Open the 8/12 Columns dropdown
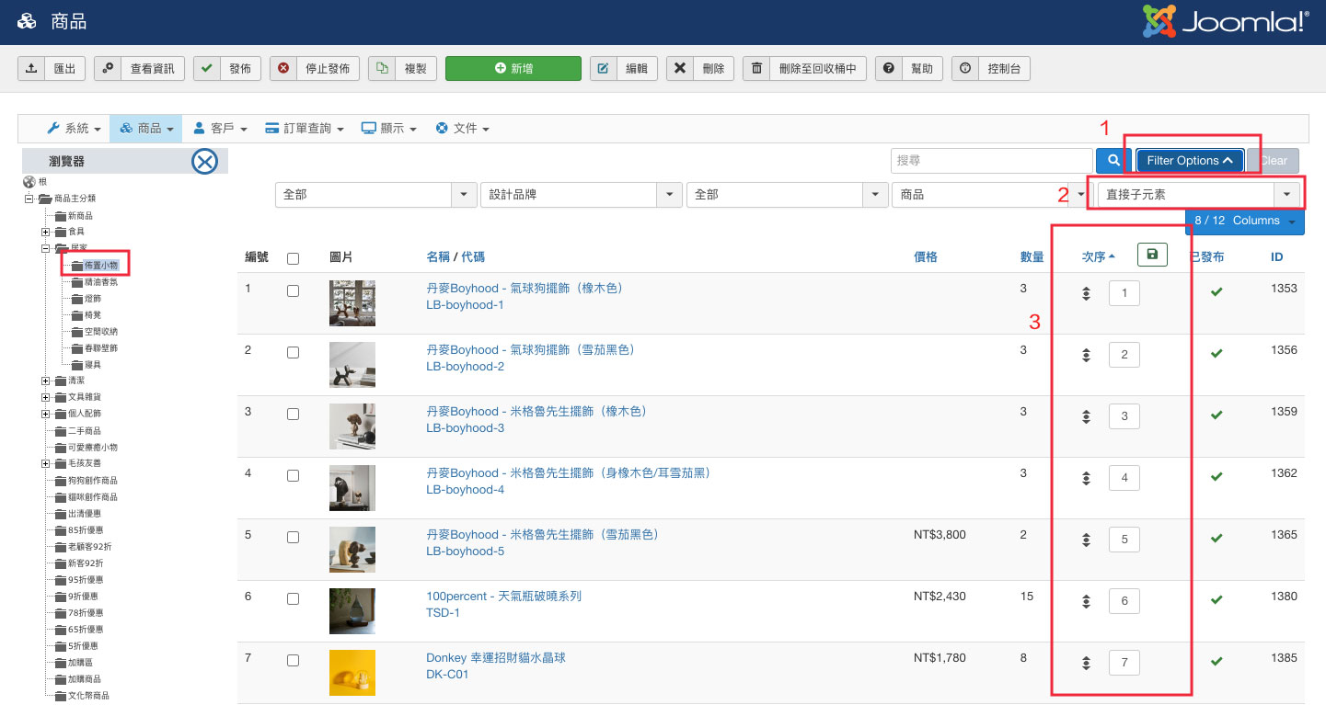Viewport: 1326px width, 705px height. coord(1244,221)
